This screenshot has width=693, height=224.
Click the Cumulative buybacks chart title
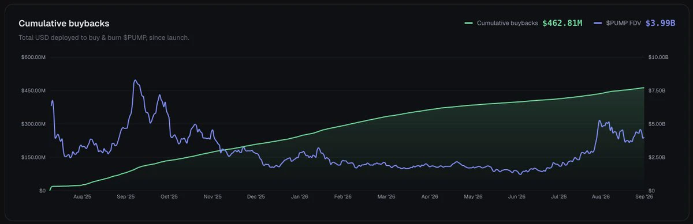pos(64,24)
